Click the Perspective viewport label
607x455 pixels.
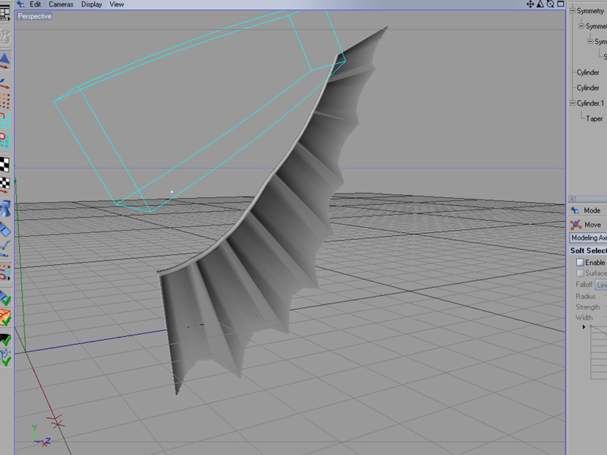(x=35, y=16)
